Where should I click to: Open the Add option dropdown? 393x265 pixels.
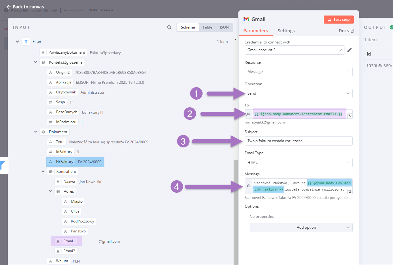[x=301, y=227]
